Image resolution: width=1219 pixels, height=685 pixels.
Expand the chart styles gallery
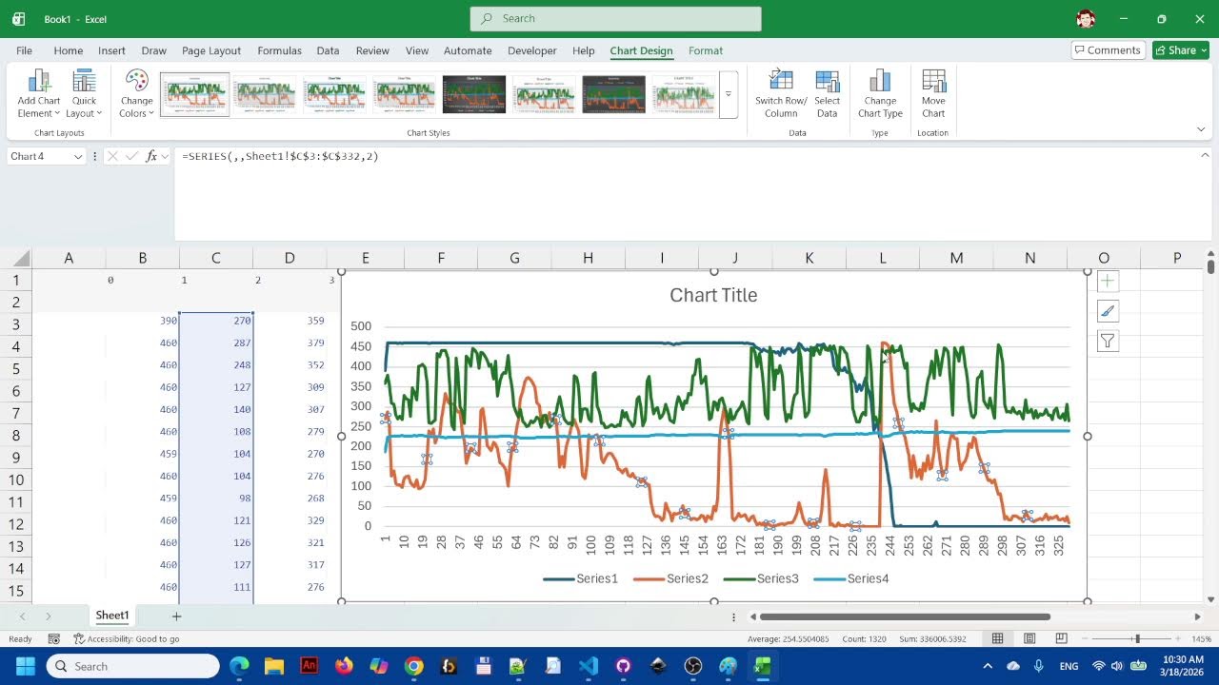(x=729, y=94)
